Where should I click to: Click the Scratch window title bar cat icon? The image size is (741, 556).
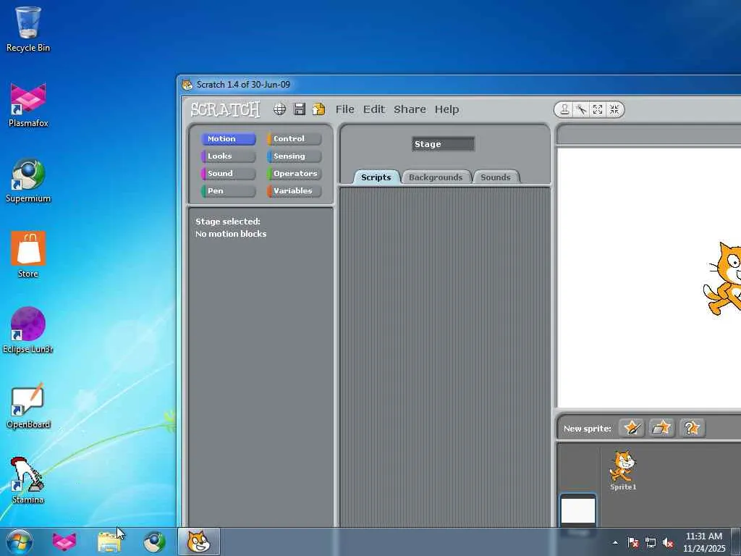click(x=187, y=85)
